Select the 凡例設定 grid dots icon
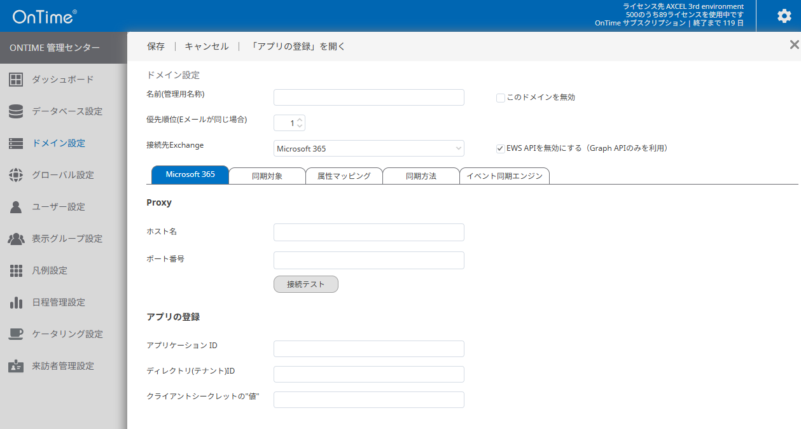The image size is (801, 429). point(16,271)
